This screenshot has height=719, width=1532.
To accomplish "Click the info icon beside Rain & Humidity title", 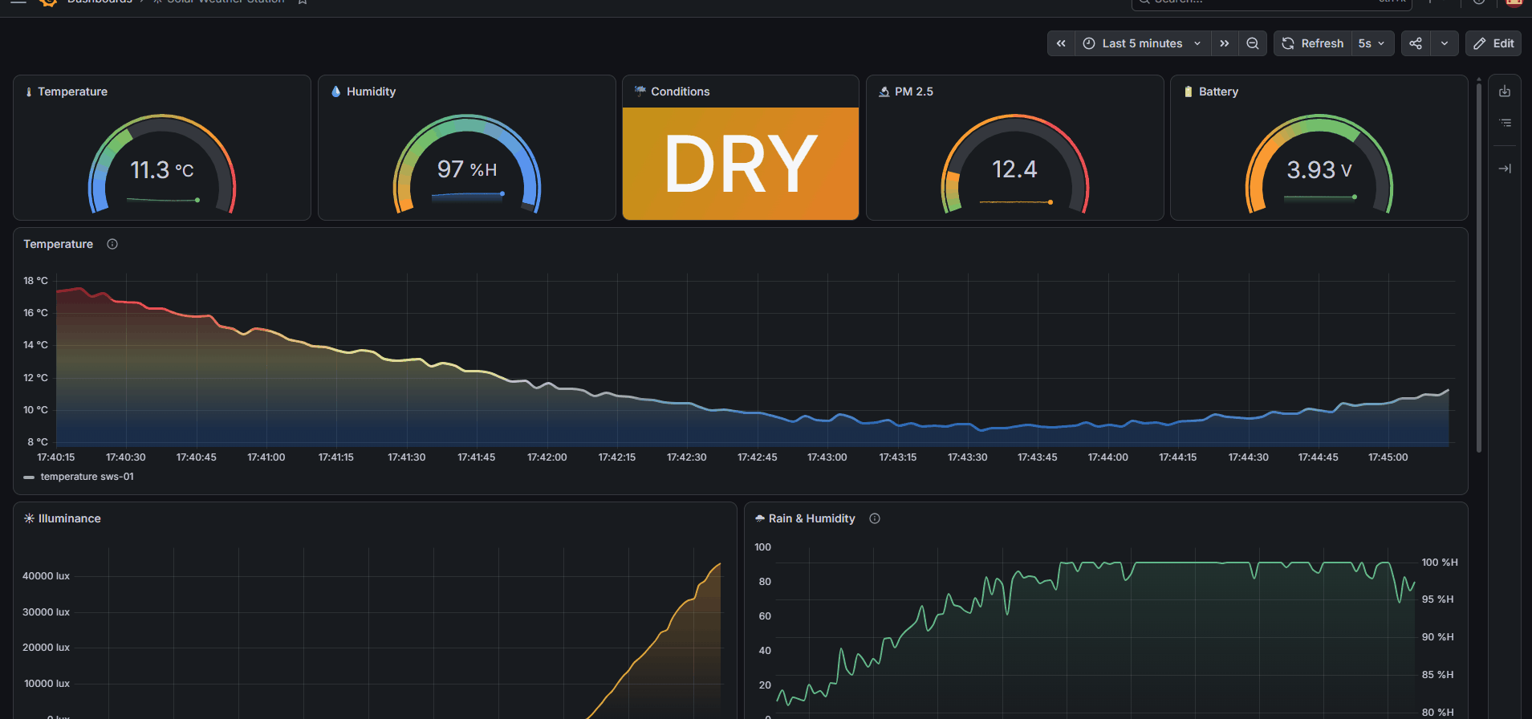I will [875, 518].
